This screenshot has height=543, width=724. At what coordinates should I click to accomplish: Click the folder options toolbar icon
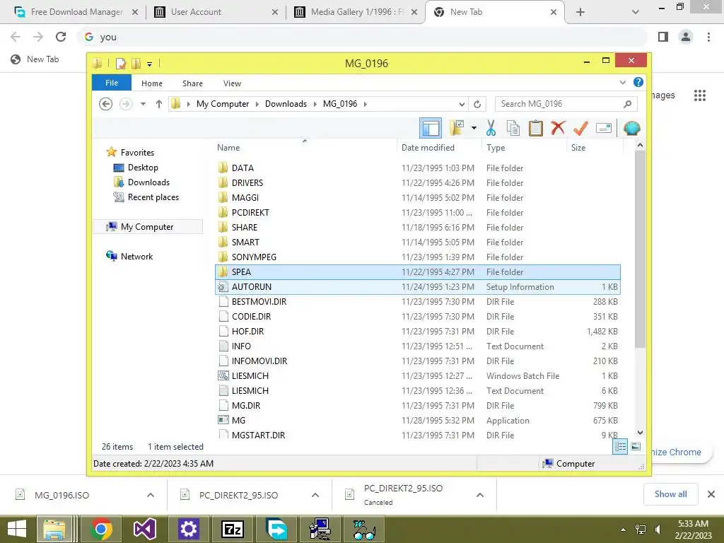pyautogui.click(x=457, y=128)
